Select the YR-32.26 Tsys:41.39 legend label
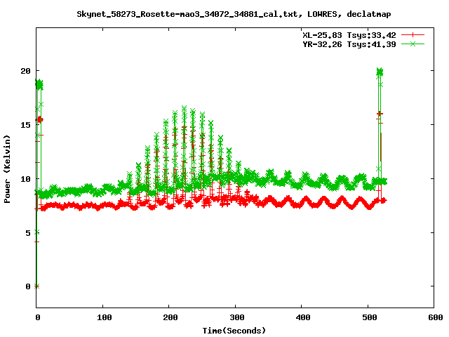449x337 pixels. click(349, 44)
